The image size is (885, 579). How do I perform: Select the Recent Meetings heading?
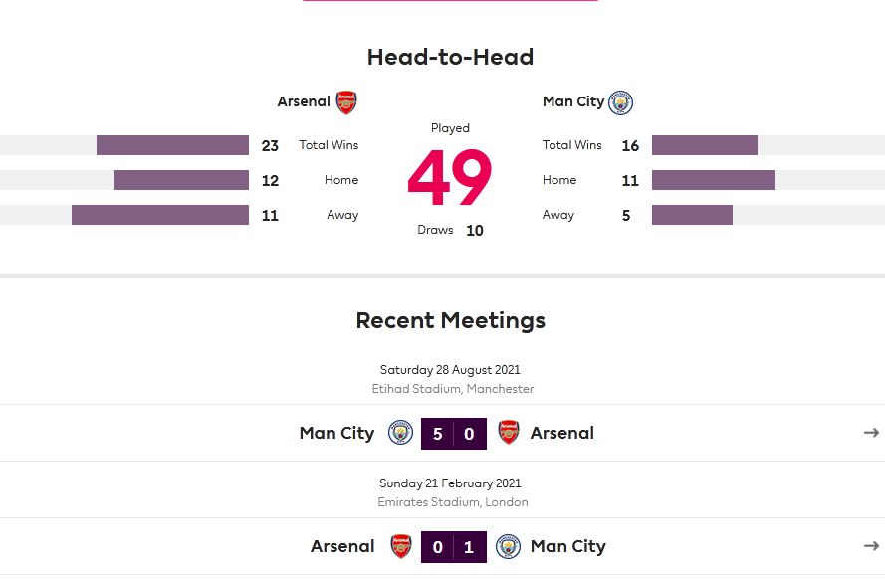(x=450, y=320)
